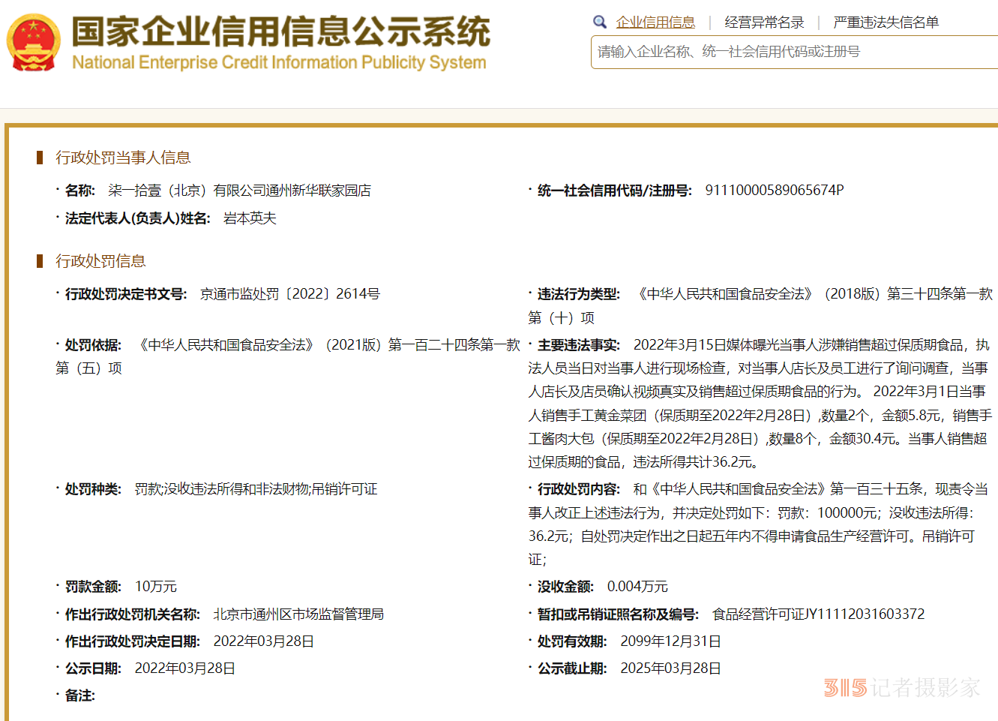Open the 严重违法失信名单 tab

(886, 23)
